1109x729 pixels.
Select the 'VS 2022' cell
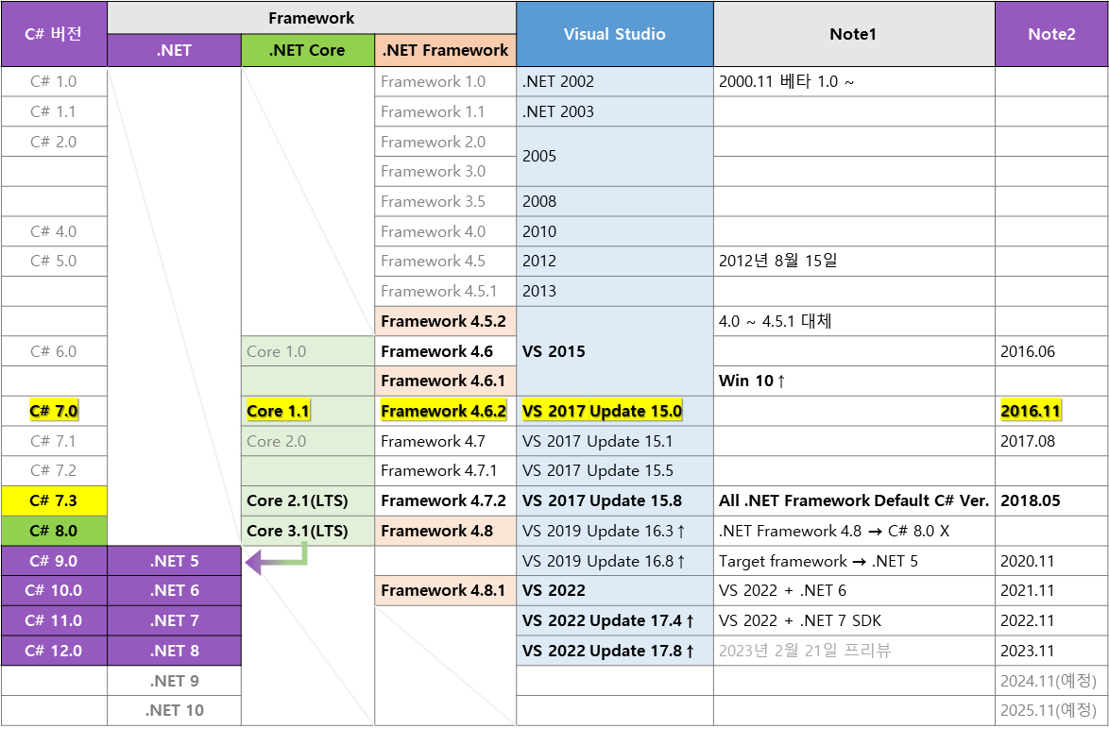click(x=615, y=590)
